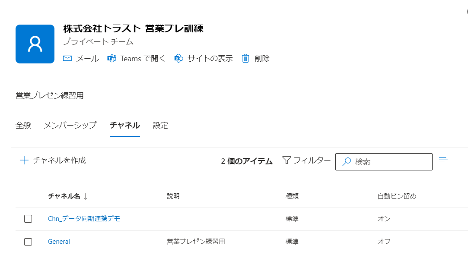Viewport: 468px width, 274px height.
Task: Switch to the 全般 tab
Action: click(x=23, y=125)
